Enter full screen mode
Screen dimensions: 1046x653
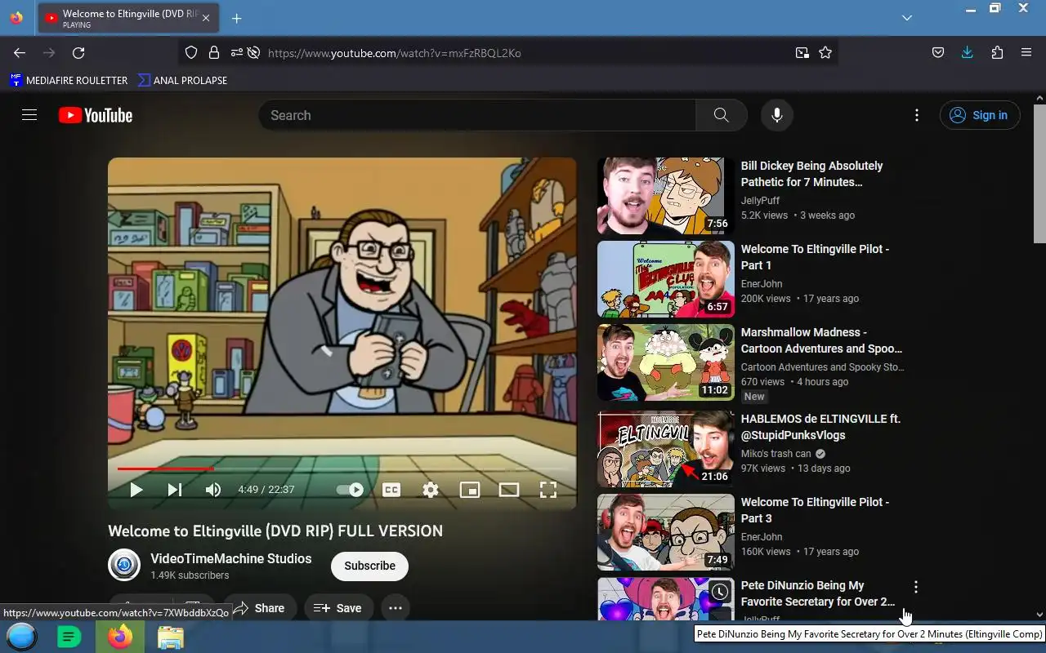point(548,490)
